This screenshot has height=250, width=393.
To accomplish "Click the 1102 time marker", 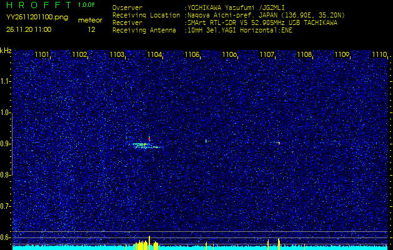I will coord(79,54).
